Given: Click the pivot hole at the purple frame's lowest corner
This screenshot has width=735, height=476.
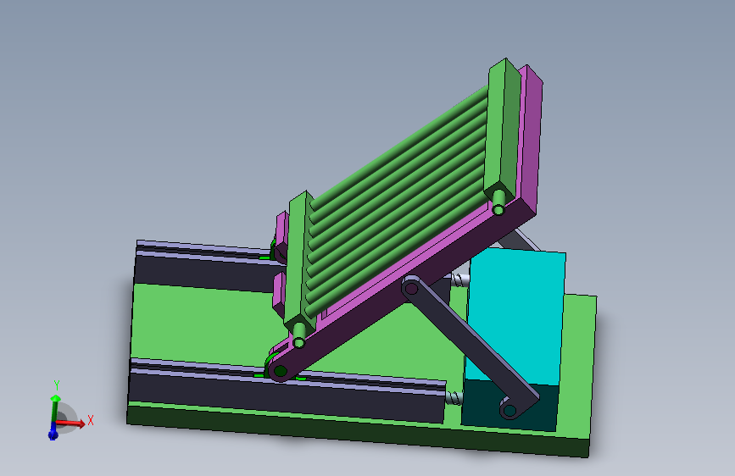Looking at the screenshot, I should [281, 372].
